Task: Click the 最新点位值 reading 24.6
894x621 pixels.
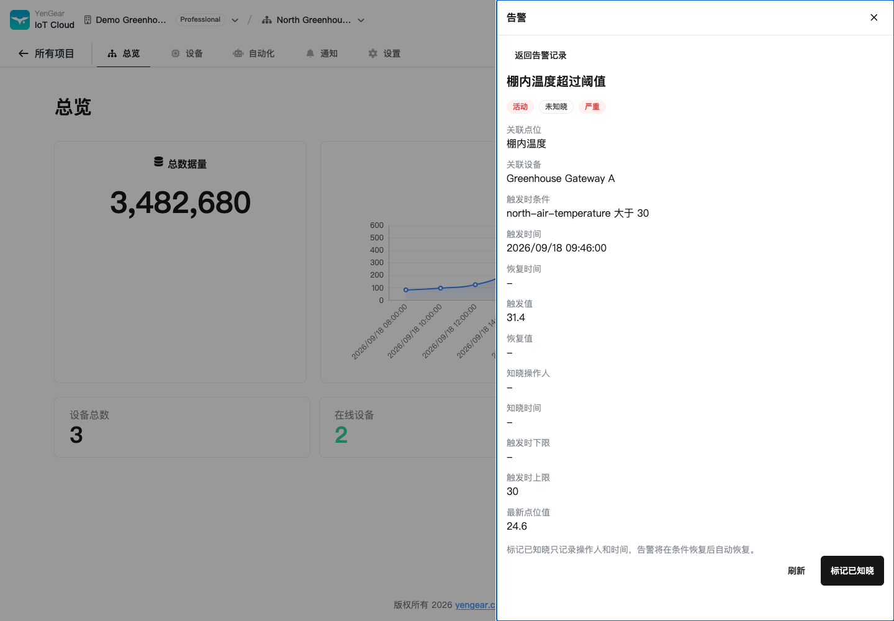Action: [517, 526]
